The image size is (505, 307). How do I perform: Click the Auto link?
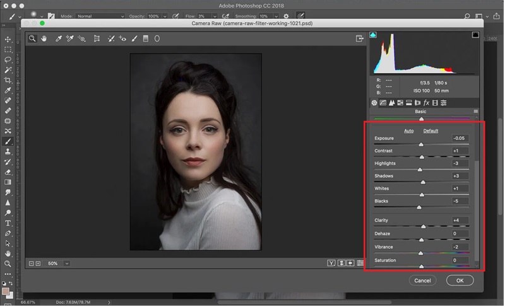[408, 131]
